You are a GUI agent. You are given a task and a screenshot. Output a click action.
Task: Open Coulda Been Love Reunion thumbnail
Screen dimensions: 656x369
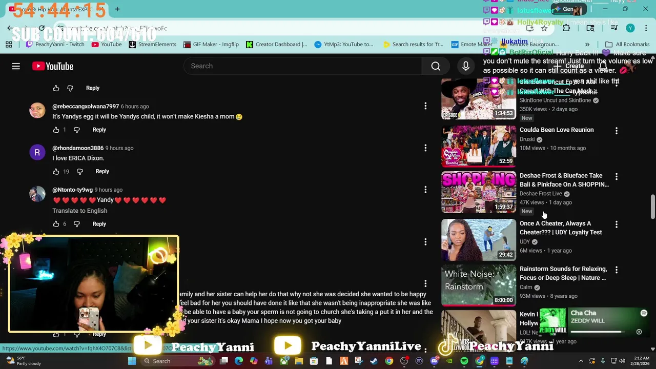point(479,146)
